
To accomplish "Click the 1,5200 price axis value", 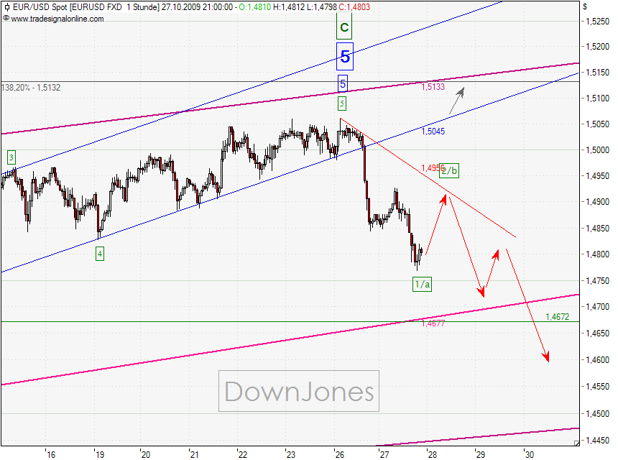I will 597,47.
